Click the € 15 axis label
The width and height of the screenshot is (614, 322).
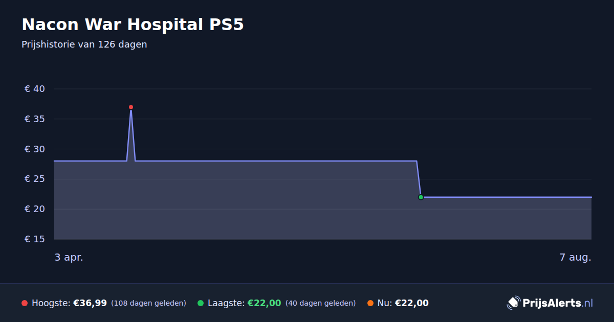(x=35, y=239)
